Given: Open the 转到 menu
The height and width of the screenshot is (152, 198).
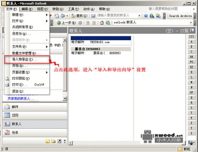Looking at the screenshot, I should pos(58,9).
